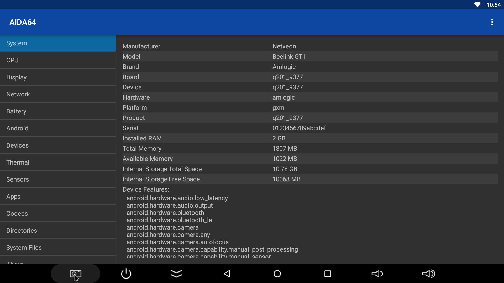Screen dimensions: 504x283
Task: Open the three-dot overflow menu
Action: pyautogui.click(x=492, y=22)
